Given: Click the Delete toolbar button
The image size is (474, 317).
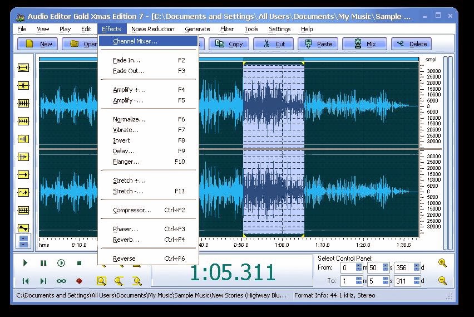Looking at the screenshot, I should point(412,44).
